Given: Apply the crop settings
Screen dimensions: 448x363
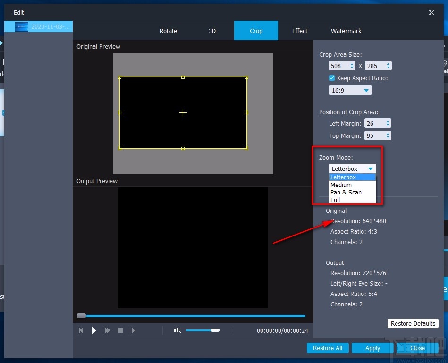Looking at the screenshot, I should pyautogui.click(x=372, y=348).
